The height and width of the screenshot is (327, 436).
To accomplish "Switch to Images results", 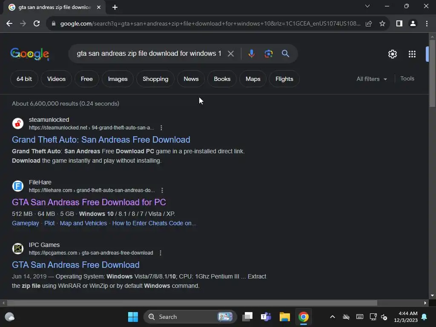I will tap(118, 79).
